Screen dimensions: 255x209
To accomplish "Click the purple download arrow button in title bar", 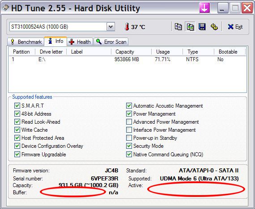I will 204,8.
